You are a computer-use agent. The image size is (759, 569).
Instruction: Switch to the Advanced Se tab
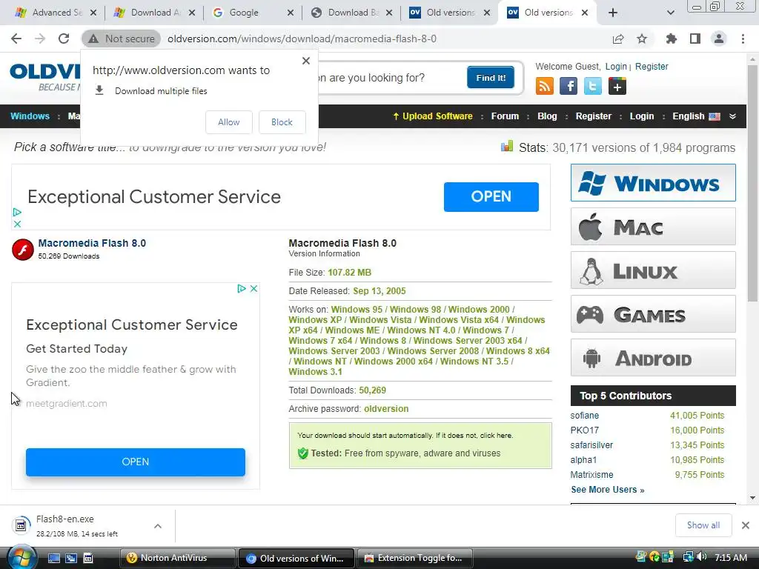tap(56, 13)
